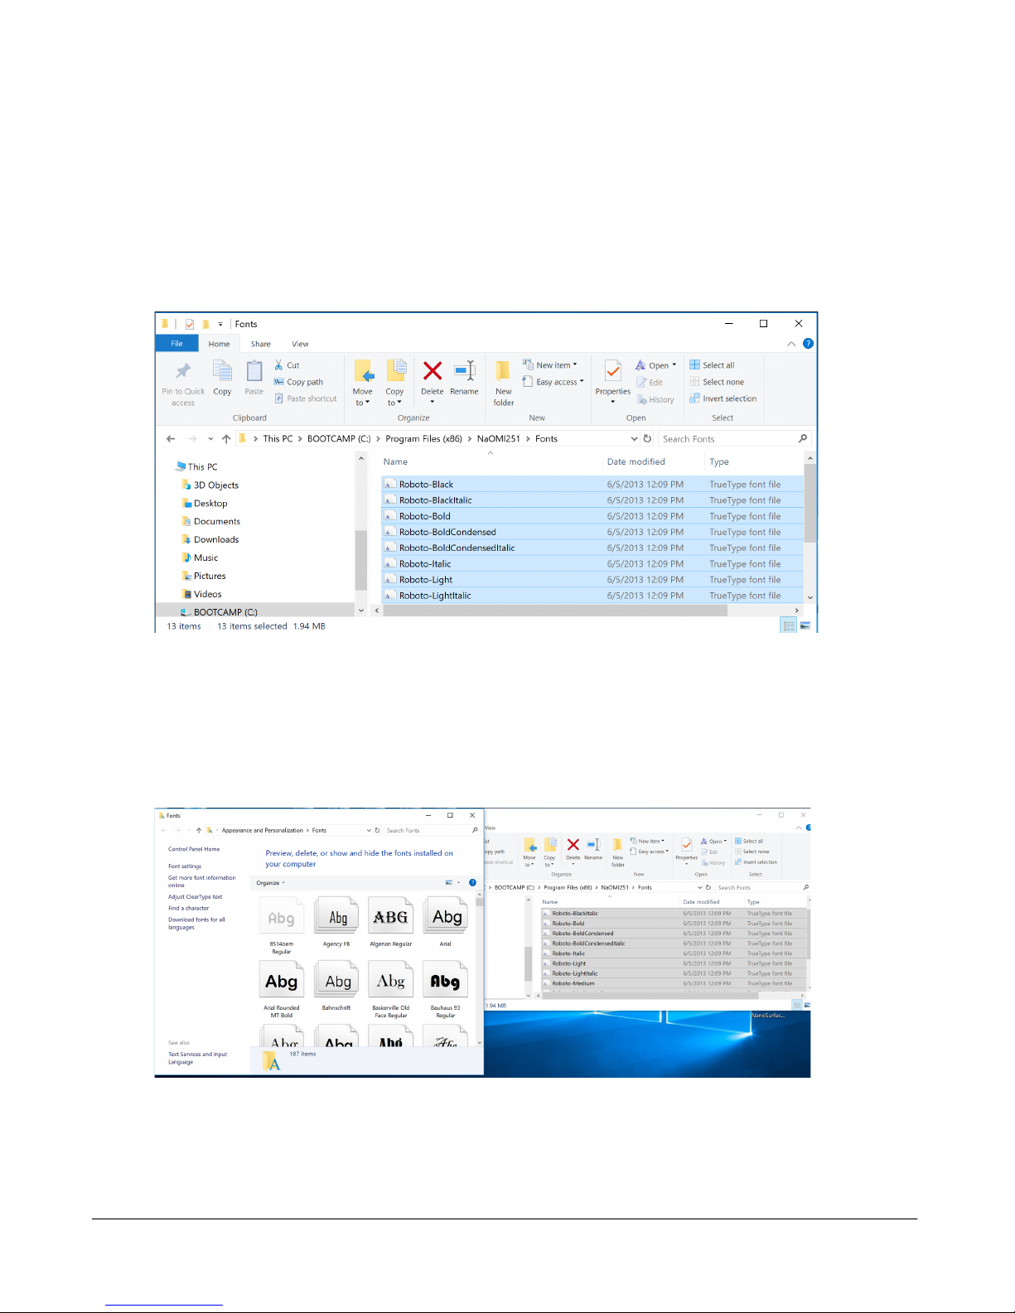Collapse the ribbon with the chevron in standalone Explorer
This screenshot has height=1313, width=1015.
click(791, 344)
